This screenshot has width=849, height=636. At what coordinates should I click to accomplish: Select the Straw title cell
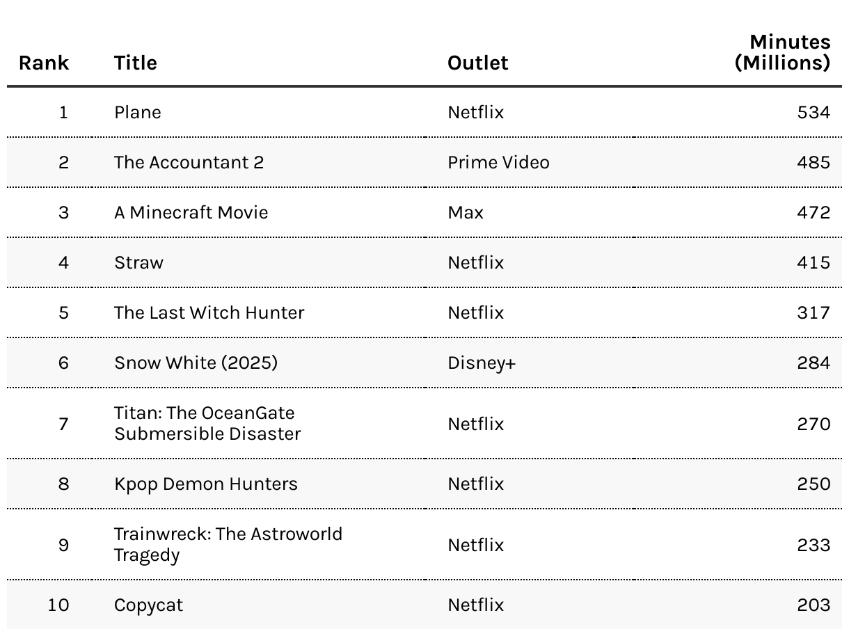139,262
